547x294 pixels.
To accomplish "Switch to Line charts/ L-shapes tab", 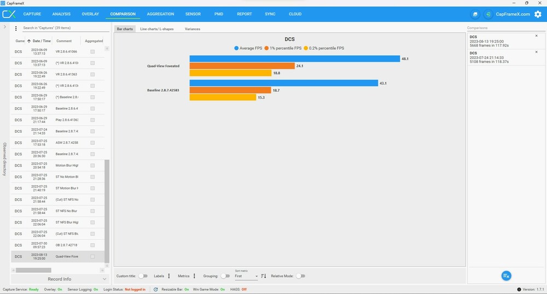I will coord(156,29).
